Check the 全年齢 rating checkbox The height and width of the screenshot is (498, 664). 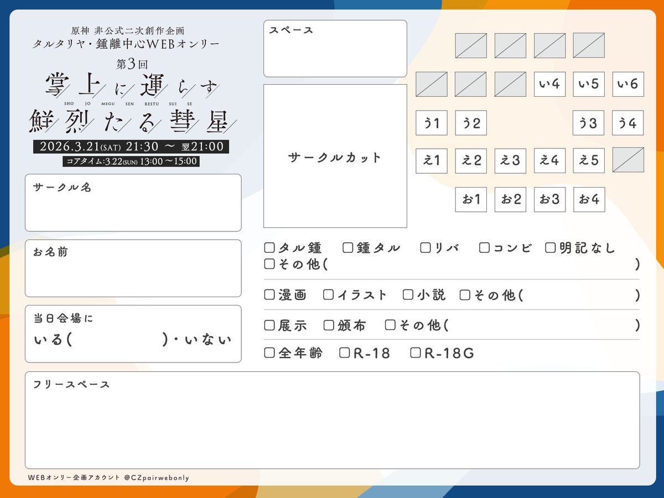click(x=269, y=352)
